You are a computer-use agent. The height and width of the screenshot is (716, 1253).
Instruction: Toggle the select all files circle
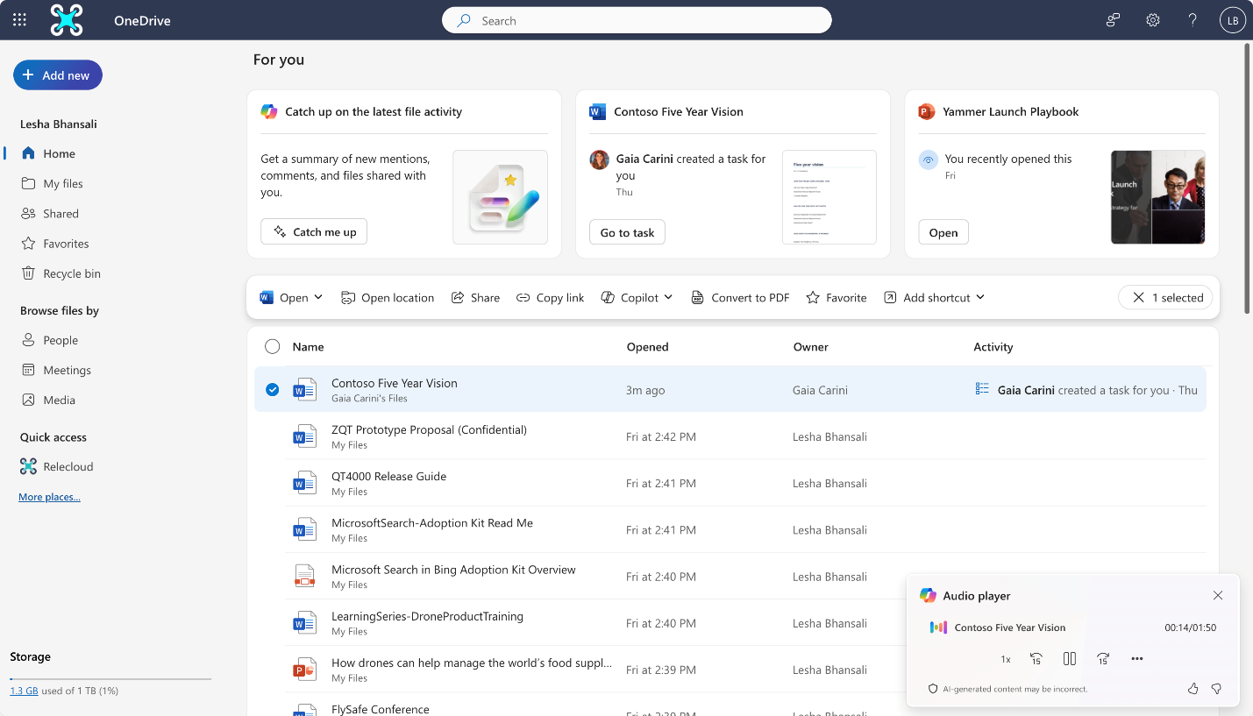tap(273, 347)
